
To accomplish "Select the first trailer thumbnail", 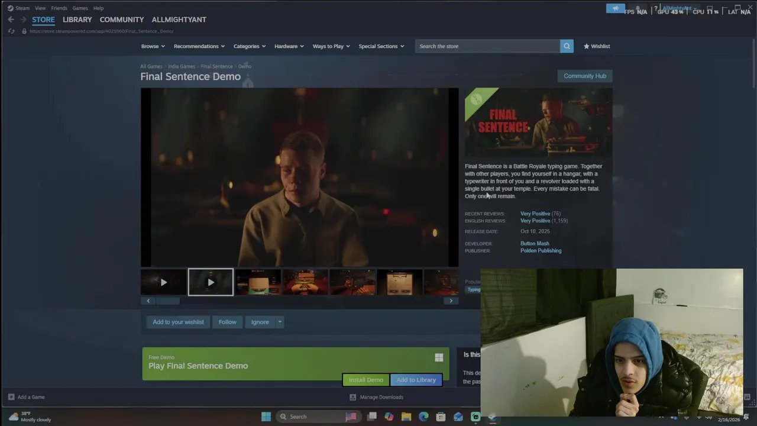I will (164, 282).
